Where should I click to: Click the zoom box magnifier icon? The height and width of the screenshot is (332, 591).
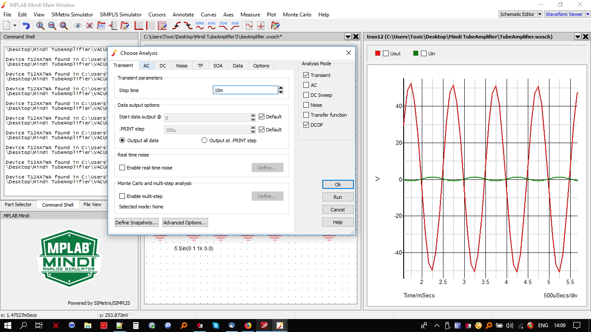(64, 26)
